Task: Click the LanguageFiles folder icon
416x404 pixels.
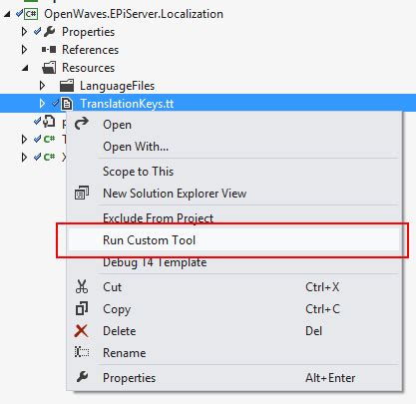Action: (67, 86)
